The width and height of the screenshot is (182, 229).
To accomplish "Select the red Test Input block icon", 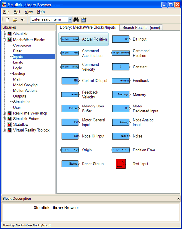I will (121, 164).
